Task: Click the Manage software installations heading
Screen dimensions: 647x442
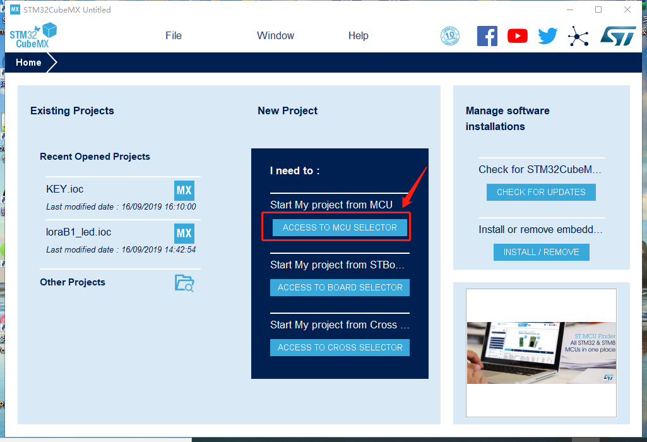Action: click(508, 119)
